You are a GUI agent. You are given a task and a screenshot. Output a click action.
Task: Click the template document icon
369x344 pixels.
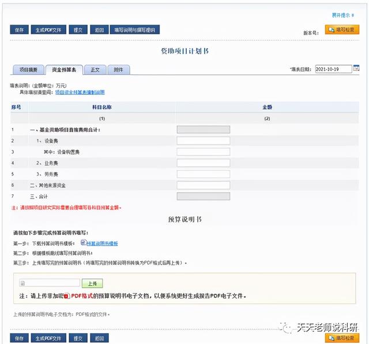click(x=83, y=242)
